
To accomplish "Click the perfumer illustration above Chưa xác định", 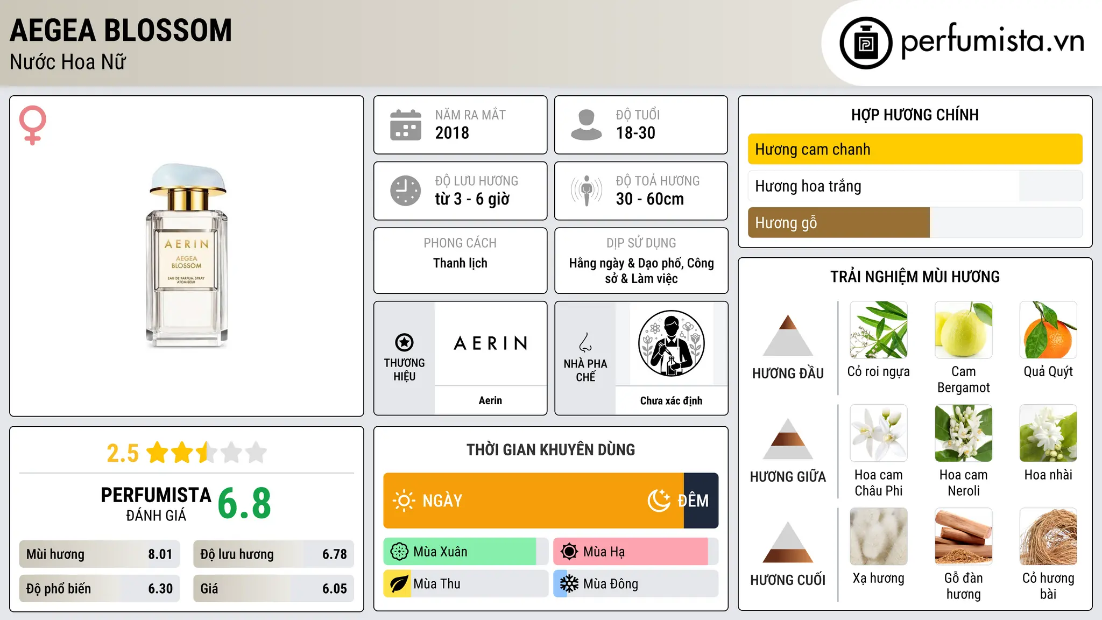I will tap(671, 343).
